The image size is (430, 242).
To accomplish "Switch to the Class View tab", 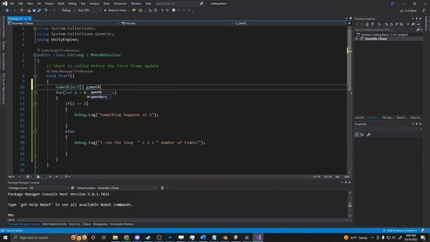I will tap(415, 118).
